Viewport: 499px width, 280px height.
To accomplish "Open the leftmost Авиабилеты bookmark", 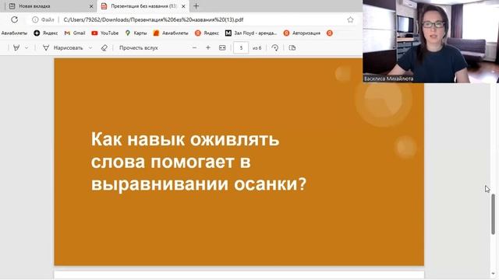I will [14, 33].
